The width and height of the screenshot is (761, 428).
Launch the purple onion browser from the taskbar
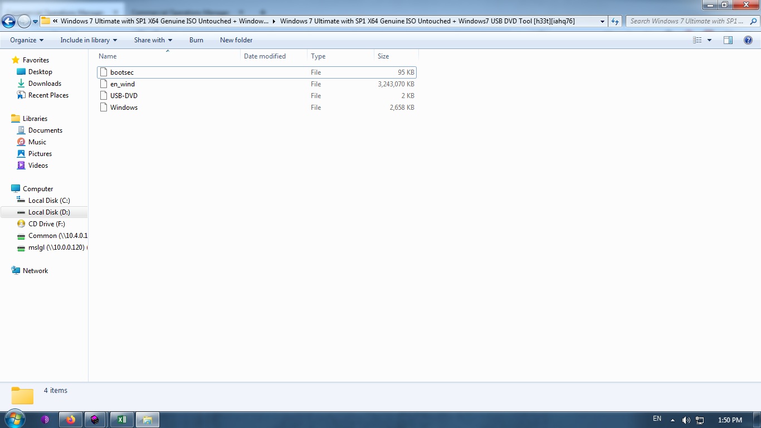pos(45,420)
